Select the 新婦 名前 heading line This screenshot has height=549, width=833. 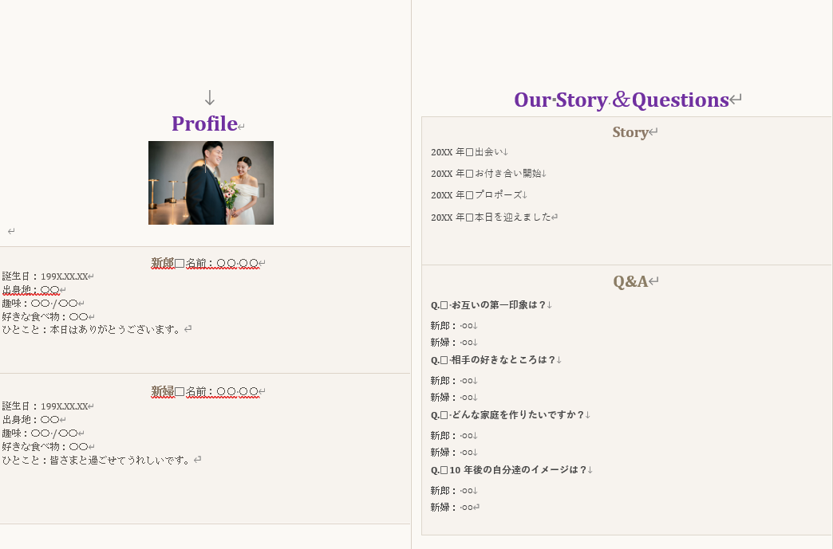tap(204, 391)
